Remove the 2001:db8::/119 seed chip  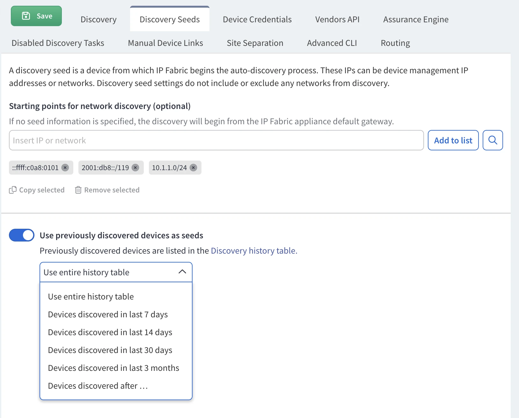coord(135,168)
